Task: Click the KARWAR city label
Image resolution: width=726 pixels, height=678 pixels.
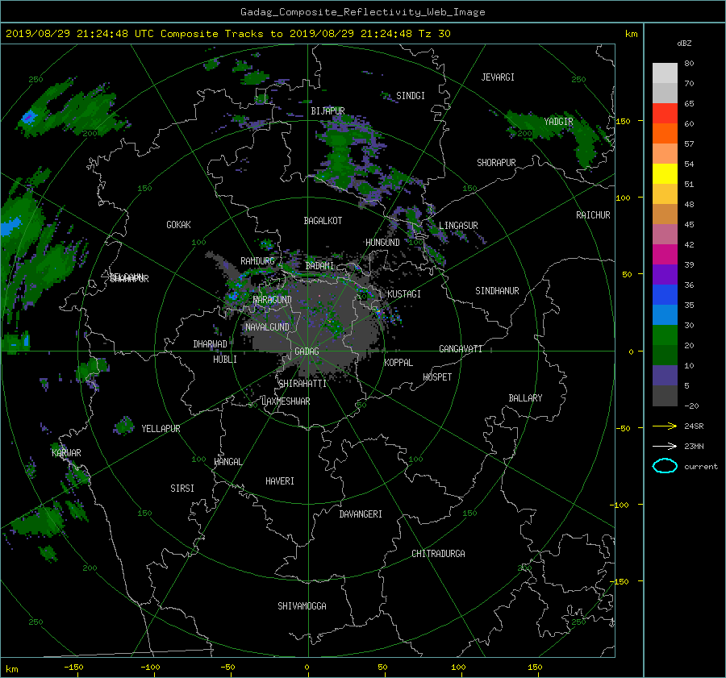Action: point(66,453)
